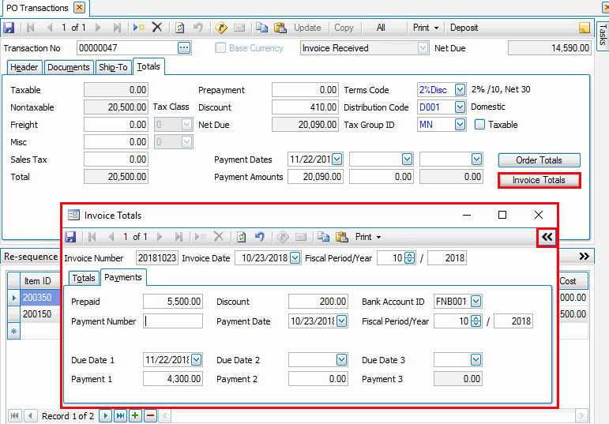Open the Invoice Received status dropdown
Viewport: 609px width, 424px height.
[x=423, y=48]
